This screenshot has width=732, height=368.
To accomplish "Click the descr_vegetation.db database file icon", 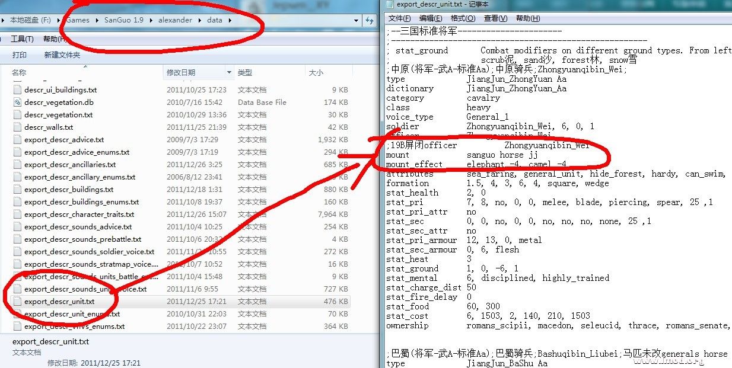I will [x=17, y=103].
